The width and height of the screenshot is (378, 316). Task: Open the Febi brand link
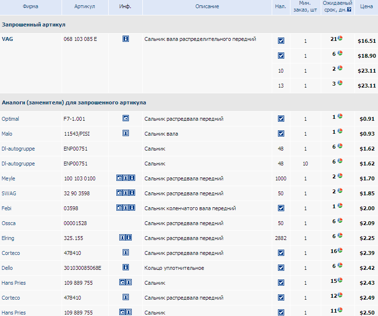pos(6,208)
